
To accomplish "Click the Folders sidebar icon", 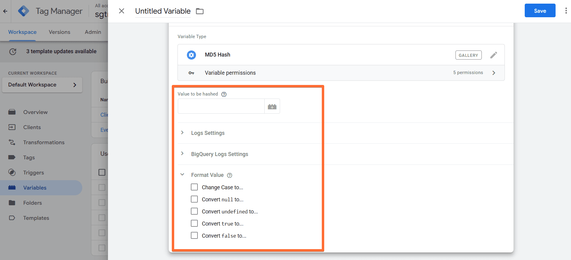I will click(12, 203).
